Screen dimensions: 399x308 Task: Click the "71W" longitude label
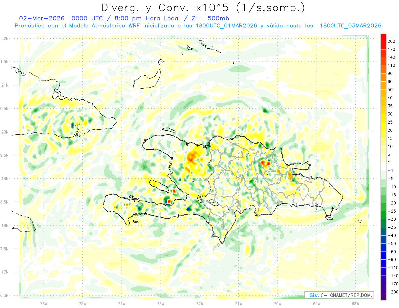pos(238,304)
